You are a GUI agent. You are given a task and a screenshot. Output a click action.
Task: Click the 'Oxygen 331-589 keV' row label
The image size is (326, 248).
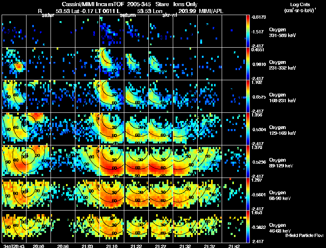tap(282, 33)
